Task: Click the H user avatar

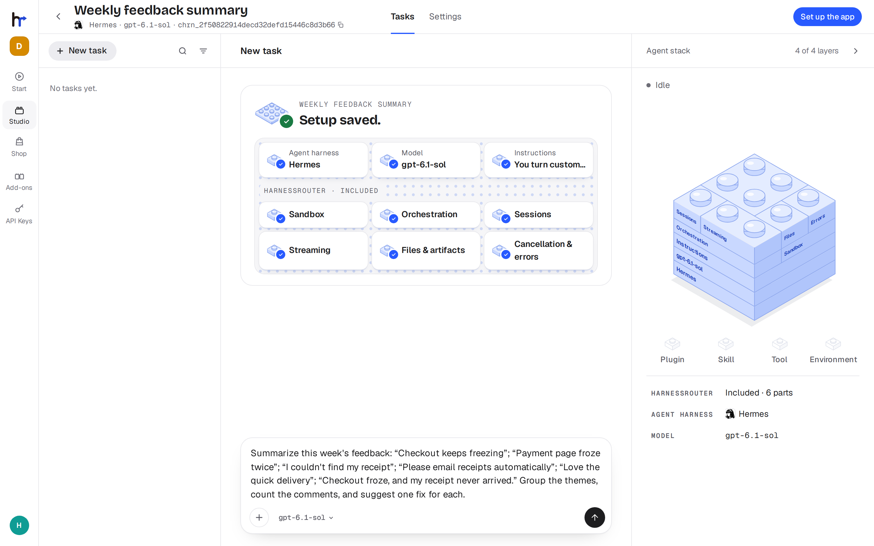Action: [19, 525]
